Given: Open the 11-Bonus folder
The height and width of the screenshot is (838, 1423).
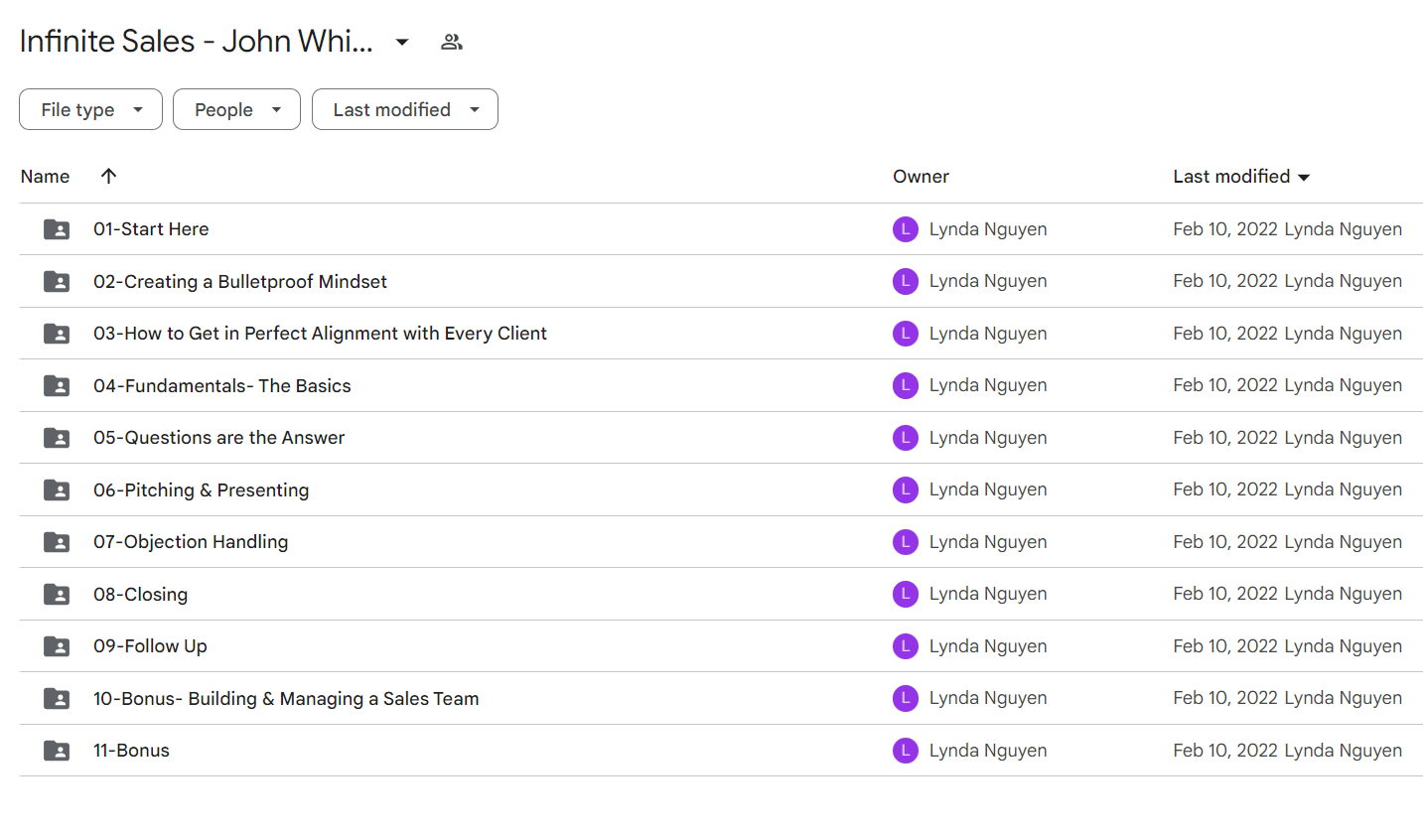Looking at the screenshot, I should pyautogui.click(x=131, y=751).
